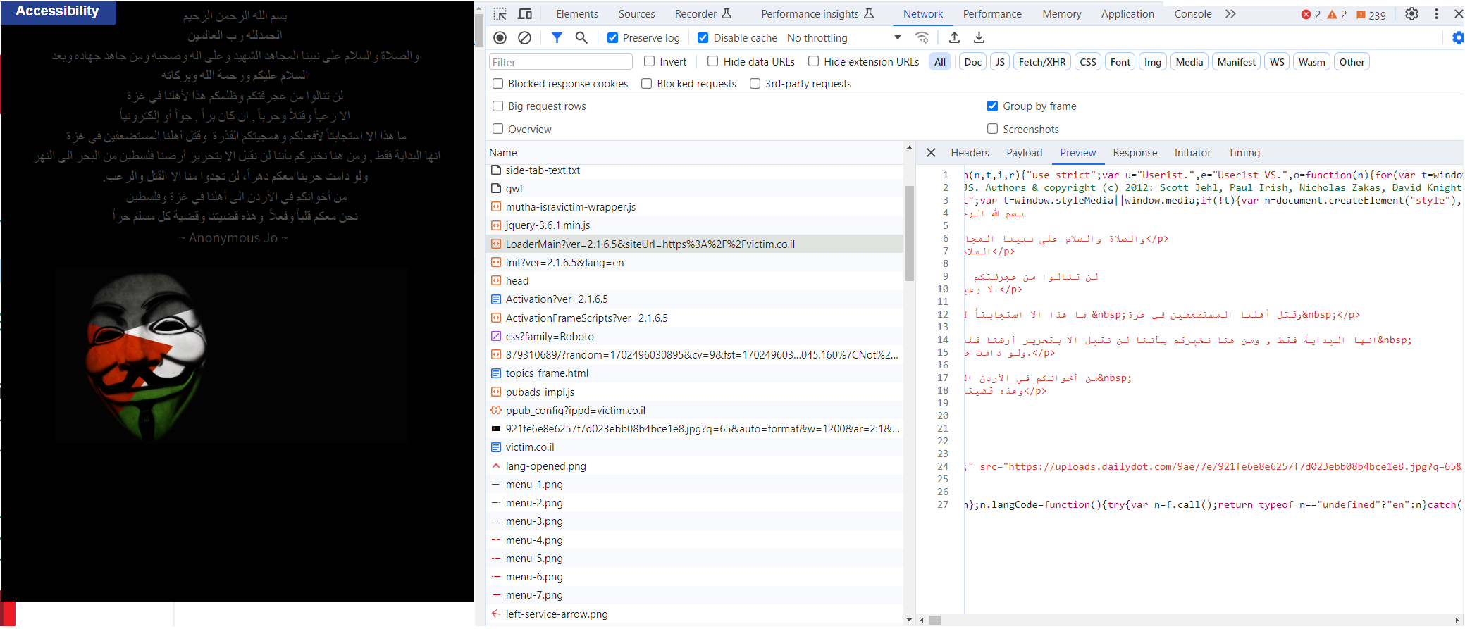This screenshot has width=1465, height=629.
Task: Open the Payload detail tab
Action: pyautogui.click(x=1025, y=153)
